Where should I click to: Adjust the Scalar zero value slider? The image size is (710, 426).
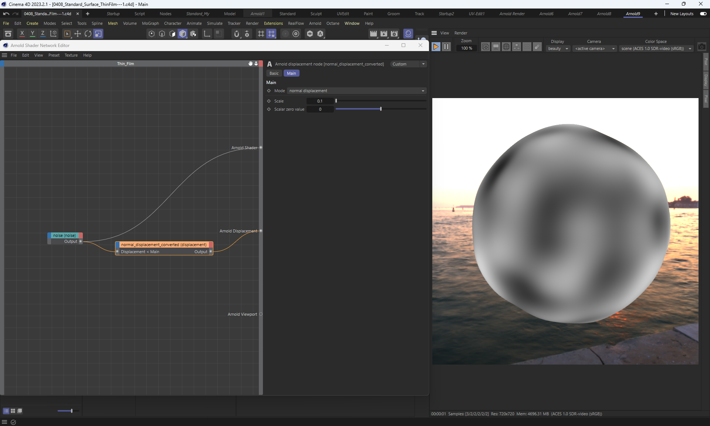[x=381, y=109]
